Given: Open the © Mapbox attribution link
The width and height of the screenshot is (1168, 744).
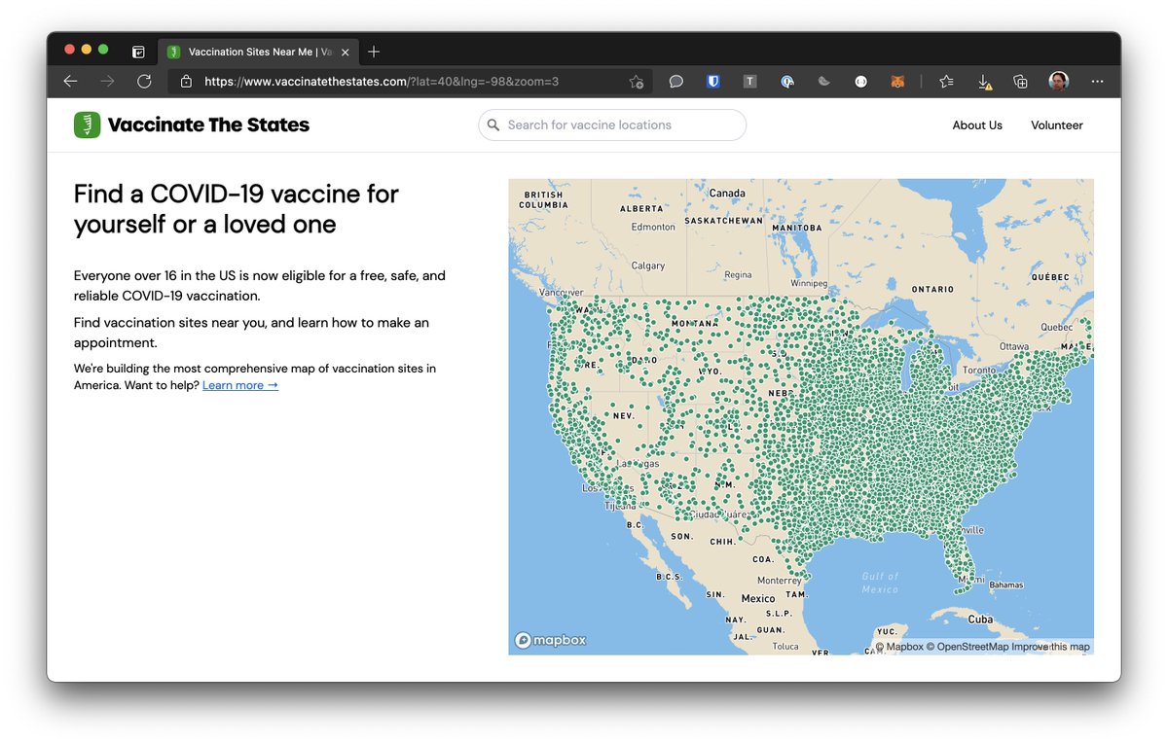Looking at the screenshot, I should coord(899,647).
